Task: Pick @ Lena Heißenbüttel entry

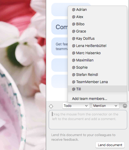Action: tap(97, 46)
